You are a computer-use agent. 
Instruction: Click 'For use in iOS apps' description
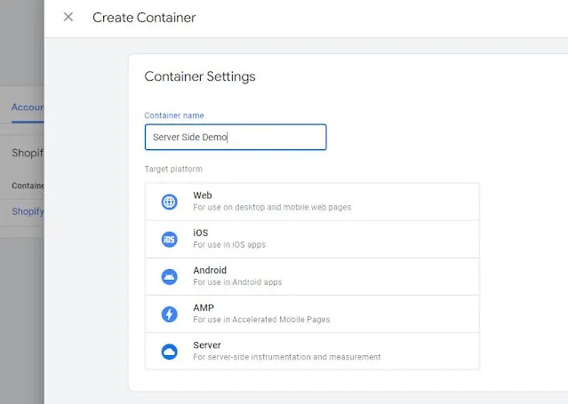(229, 245)
